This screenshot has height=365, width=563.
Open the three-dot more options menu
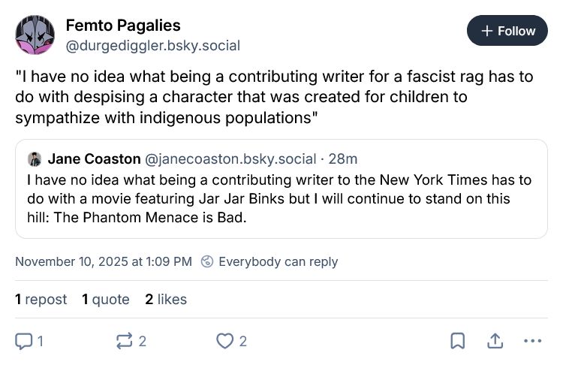coord(532,341)
